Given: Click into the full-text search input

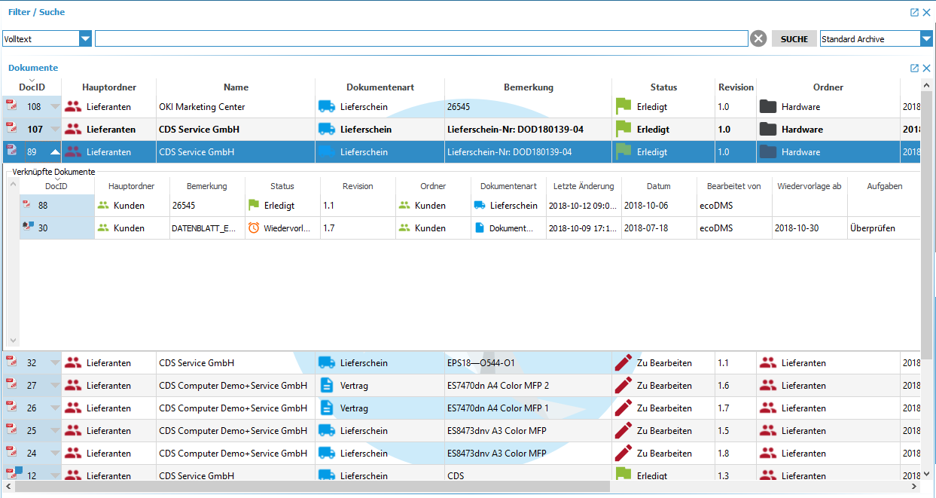Looking at the screenshot, I should 421,38.
